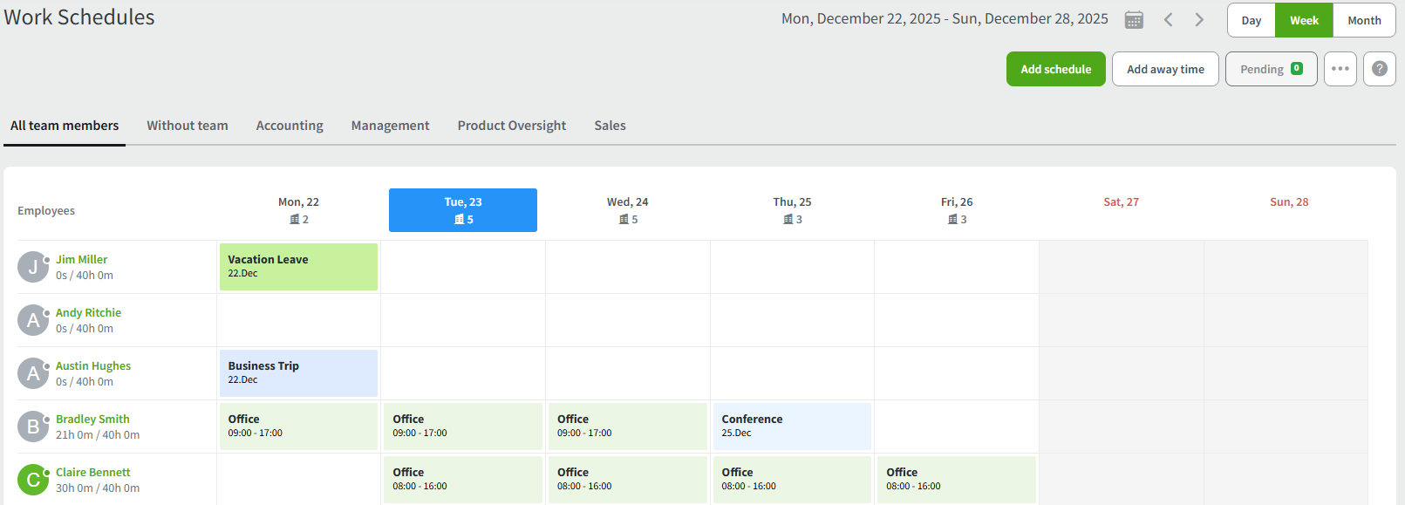
Task: Click the Add away time button
Action: pyautogui.click(x=1165, y=69)
